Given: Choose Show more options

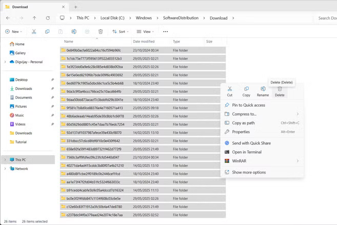Looking at the screenshot, I should tap(249, 172).
